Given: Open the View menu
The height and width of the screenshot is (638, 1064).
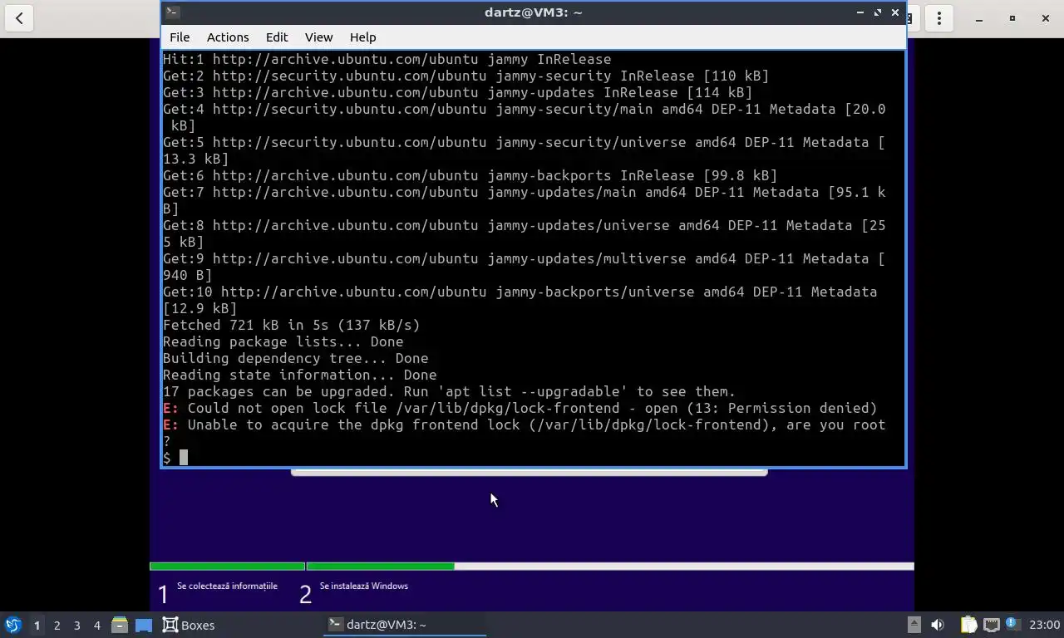Looking at the screenshot, I should click(x=318, y=37).
